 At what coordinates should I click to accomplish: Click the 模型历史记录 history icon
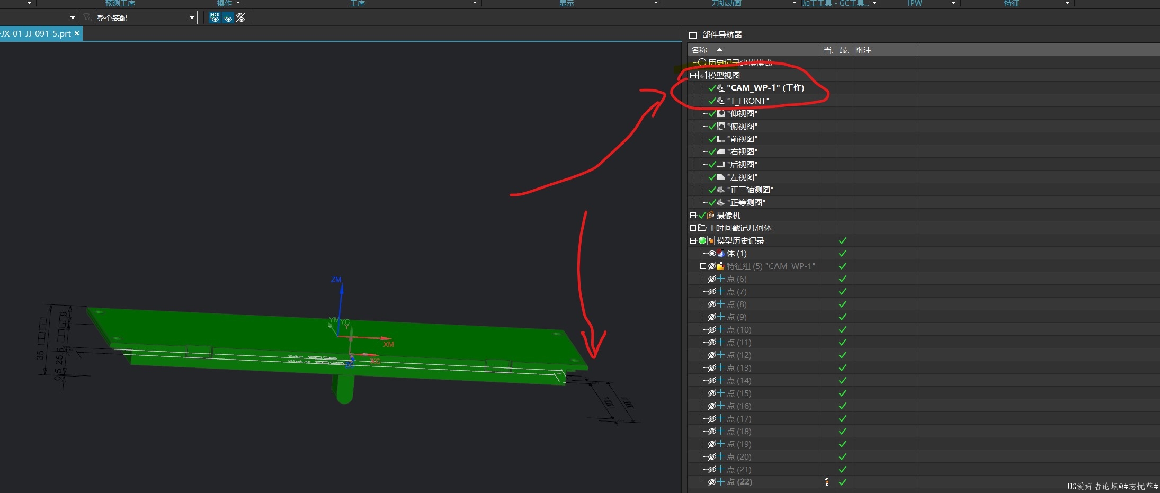[711, 240]
